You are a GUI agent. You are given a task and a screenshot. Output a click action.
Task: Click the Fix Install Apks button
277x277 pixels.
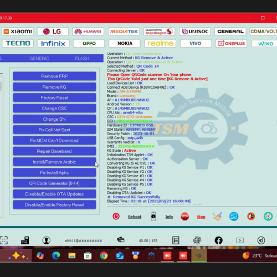pos(54,172)
